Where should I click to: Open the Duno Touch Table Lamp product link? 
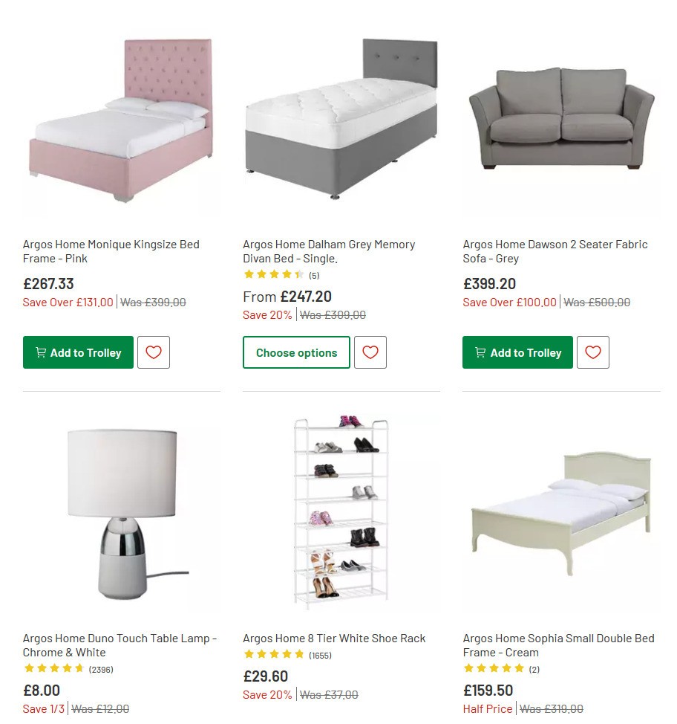point(120,645)
